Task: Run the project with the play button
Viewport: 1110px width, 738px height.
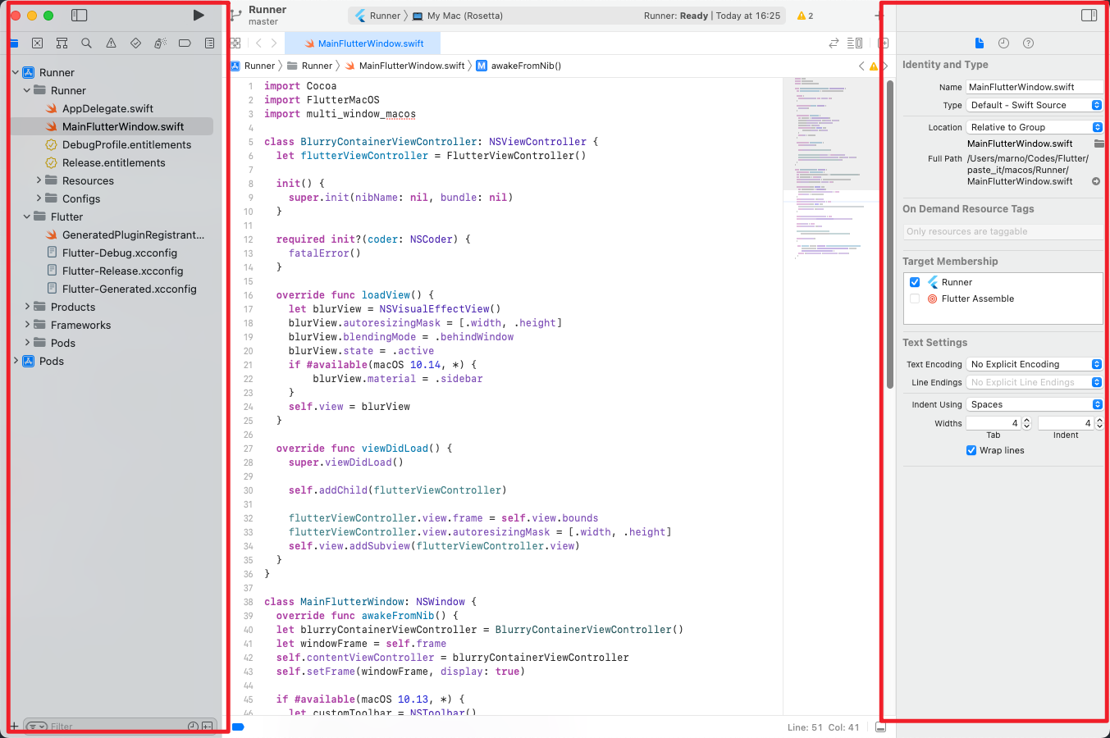Action: pyautogui.click(x=198, y=14)
